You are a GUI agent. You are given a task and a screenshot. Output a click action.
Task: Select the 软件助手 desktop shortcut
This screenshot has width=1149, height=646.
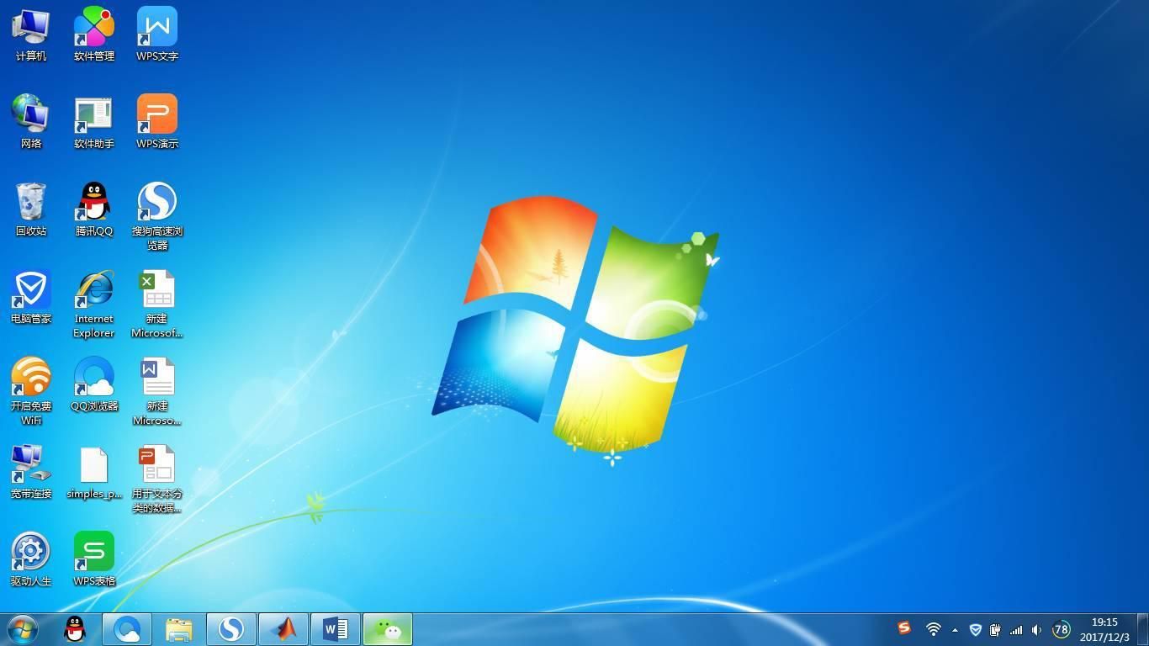point(94,122)
